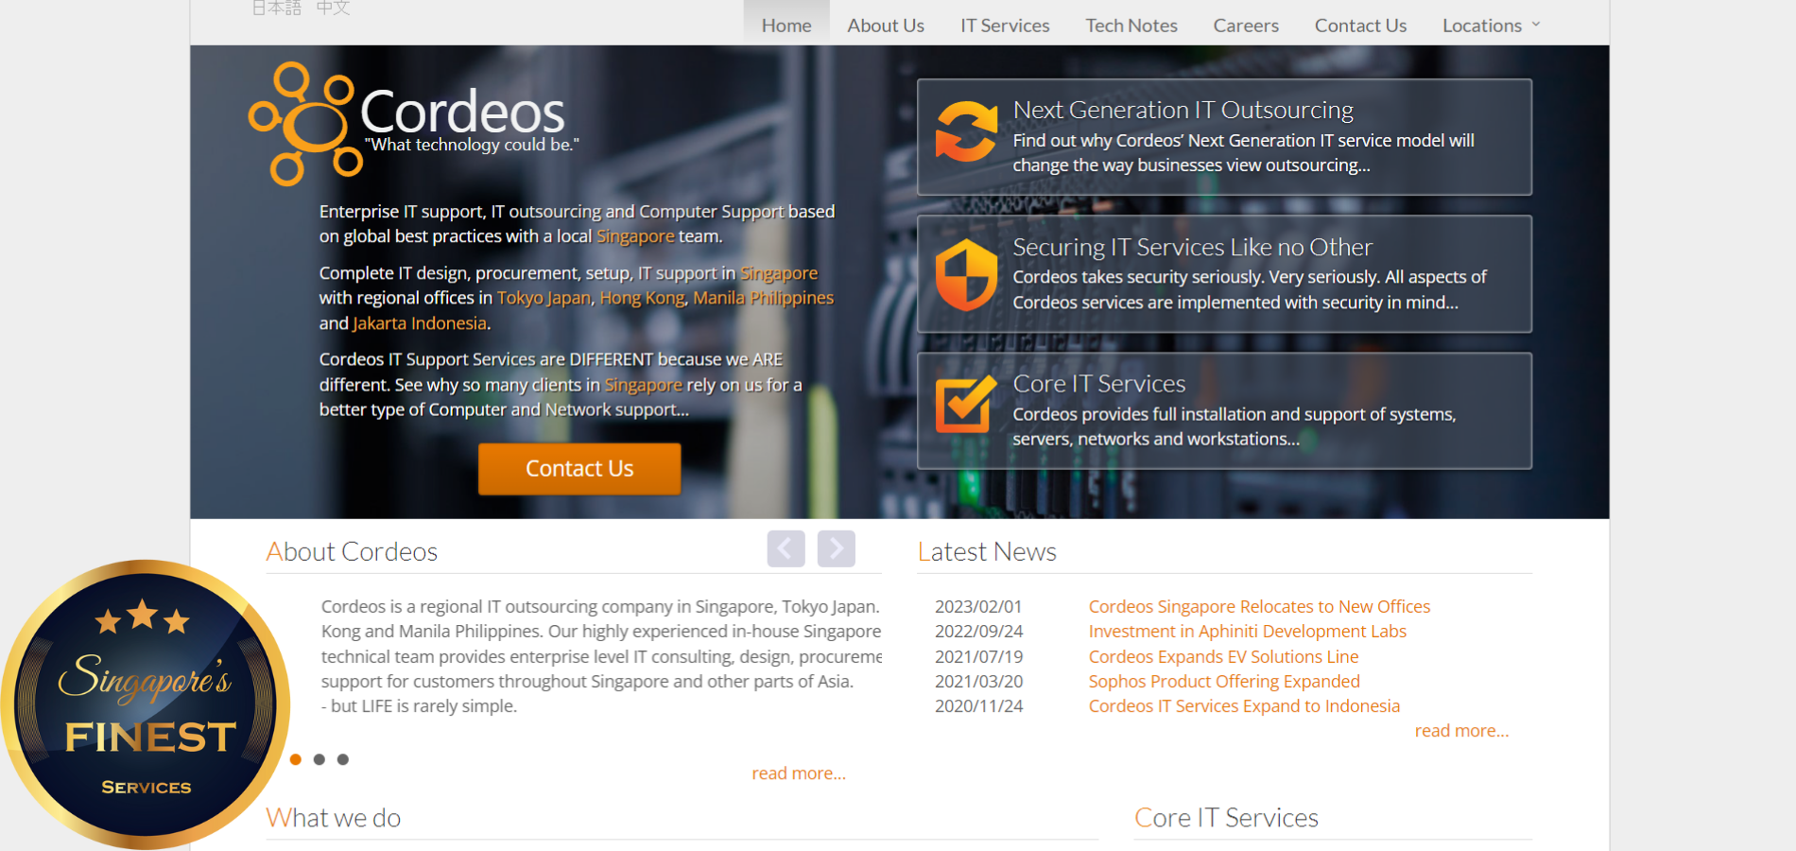Expand the Locations dropdown menu
This screenshot has height=851, width=1796.
click(1491, 26)
